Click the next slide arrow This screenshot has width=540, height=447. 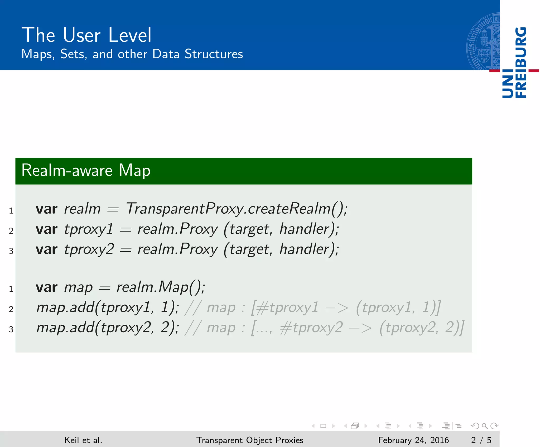point(334,426)
